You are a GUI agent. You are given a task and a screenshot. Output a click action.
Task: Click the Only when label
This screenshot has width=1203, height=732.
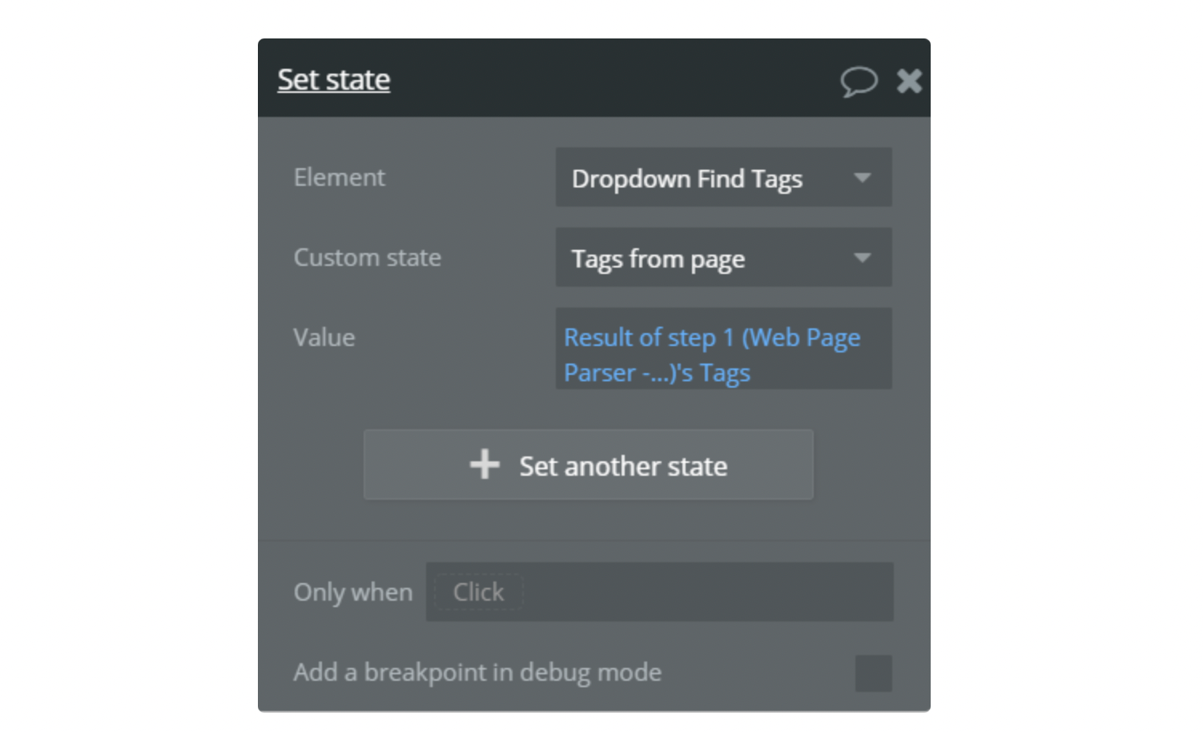(352, 593)
